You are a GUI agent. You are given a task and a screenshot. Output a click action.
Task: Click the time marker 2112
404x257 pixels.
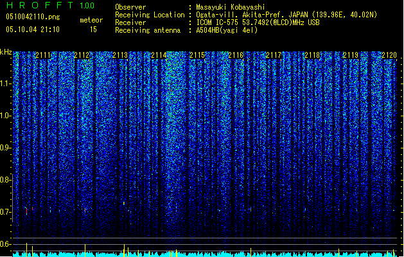[82, 55]
